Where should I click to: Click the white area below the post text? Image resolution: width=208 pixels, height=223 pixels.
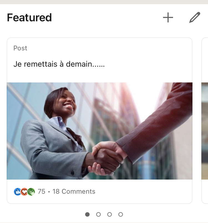pos(100,75)
